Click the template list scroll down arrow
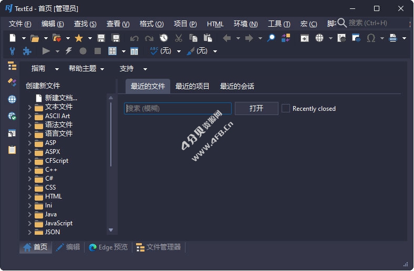 tap(111, 230)
